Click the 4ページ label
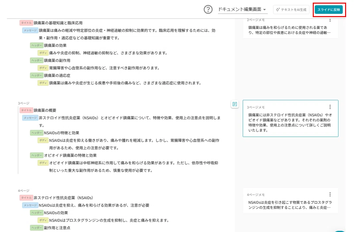Screen dimensions: 354x232 click(x=24, y=191)
